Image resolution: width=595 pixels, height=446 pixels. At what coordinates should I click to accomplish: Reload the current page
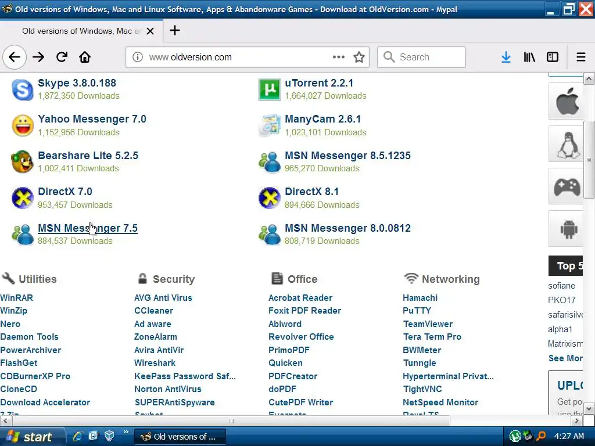[62, 57]
